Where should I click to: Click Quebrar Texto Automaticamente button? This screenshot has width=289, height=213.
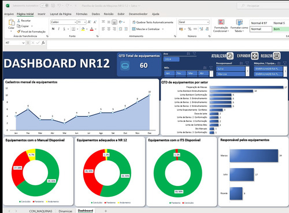(x=153, y=23)
